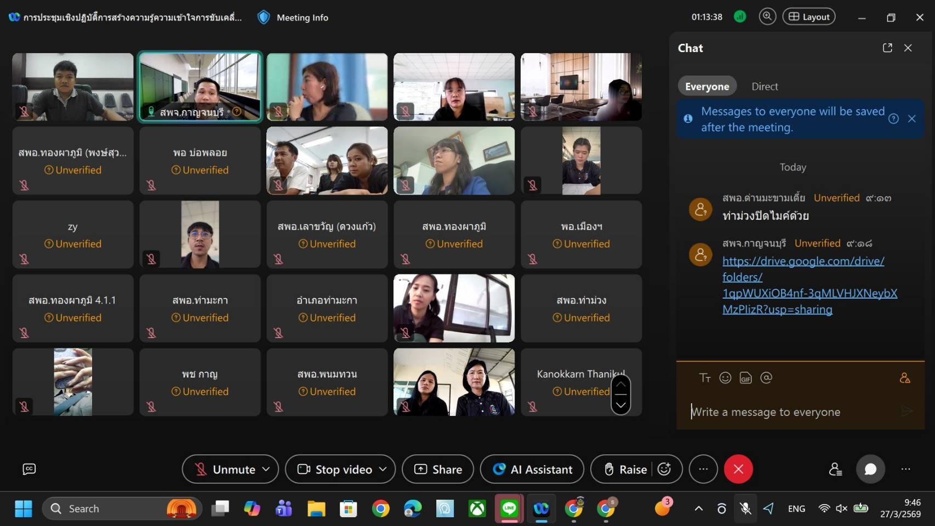The width and height of the screenshot is (935, 526).
Task: Pop out the Chat panel
Action: [x=887, y=48]
